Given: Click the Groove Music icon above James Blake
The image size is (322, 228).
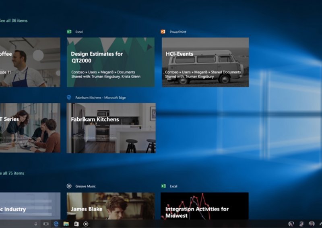Looking at the screenshot, I should point(69,186).
